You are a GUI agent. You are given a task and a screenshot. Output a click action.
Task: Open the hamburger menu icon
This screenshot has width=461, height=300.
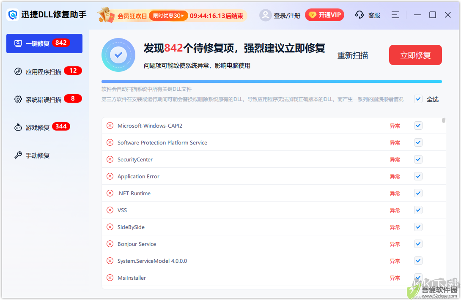(395, 15)
